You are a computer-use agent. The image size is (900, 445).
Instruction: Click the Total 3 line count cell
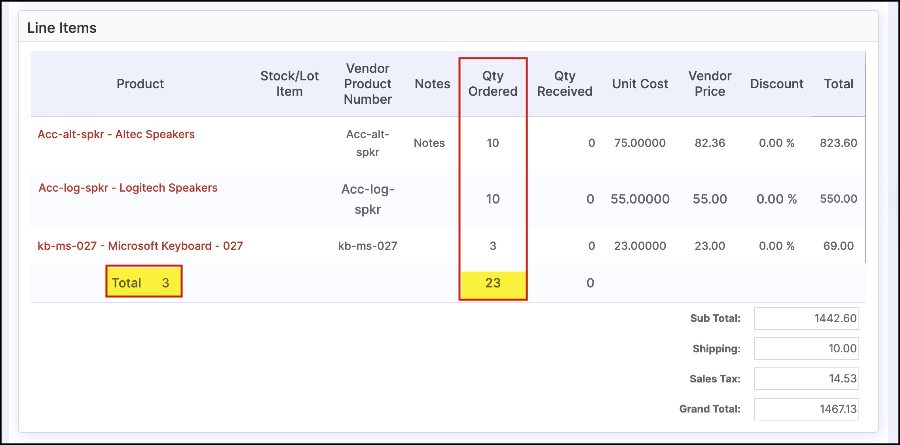click(144, 281)
